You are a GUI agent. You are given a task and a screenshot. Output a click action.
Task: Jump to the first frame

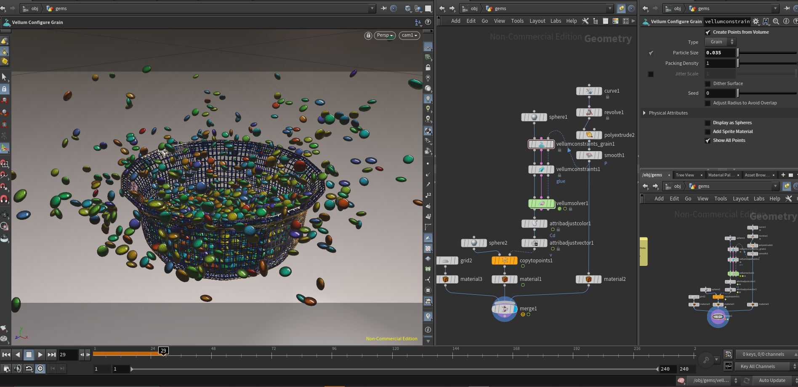coord(6,355)
